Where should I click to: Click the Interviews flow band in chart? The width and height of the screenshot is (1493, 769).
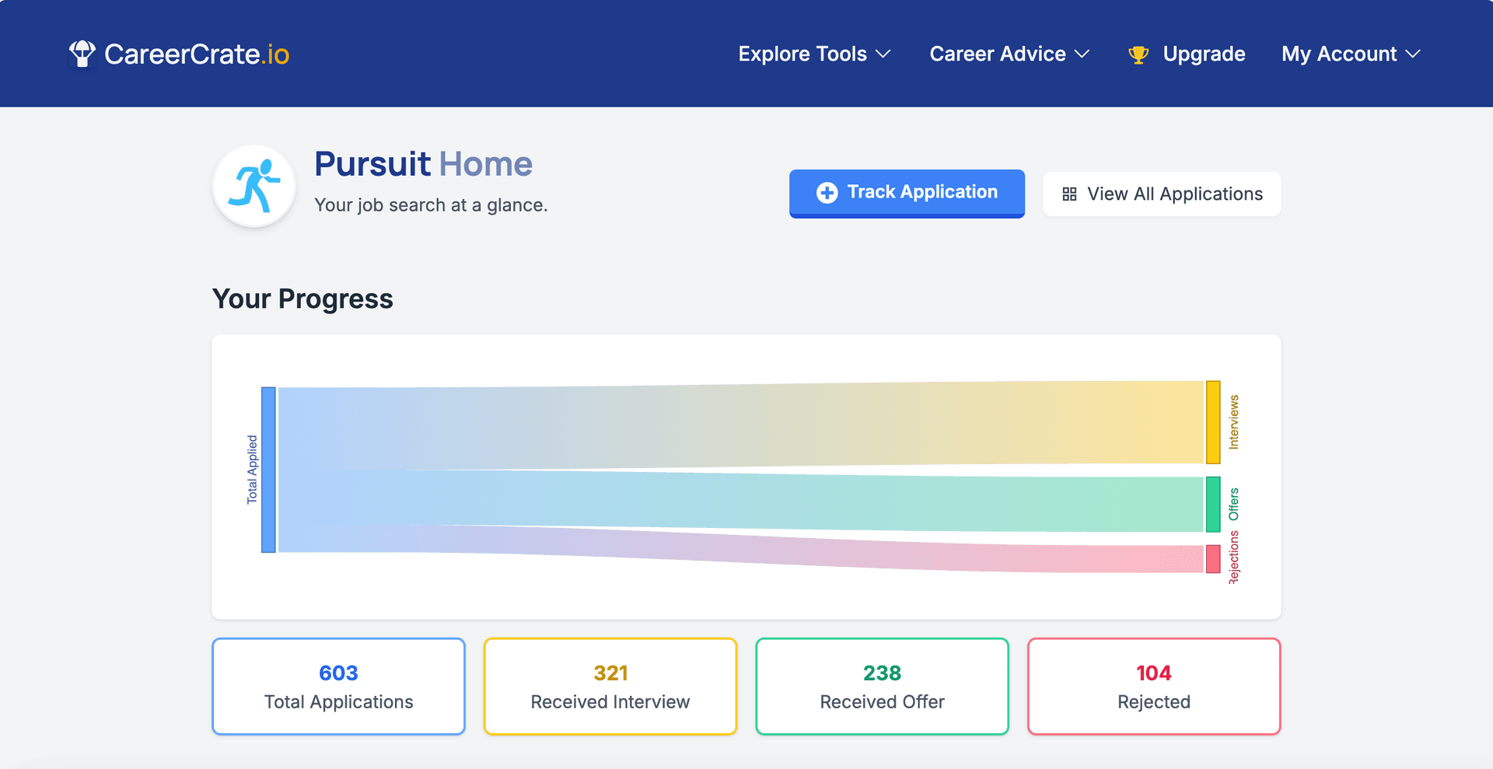point(741,426)
